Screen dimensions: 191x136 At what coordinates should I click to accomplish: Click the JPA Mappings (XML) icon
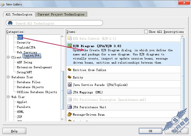tap(69, 92)
